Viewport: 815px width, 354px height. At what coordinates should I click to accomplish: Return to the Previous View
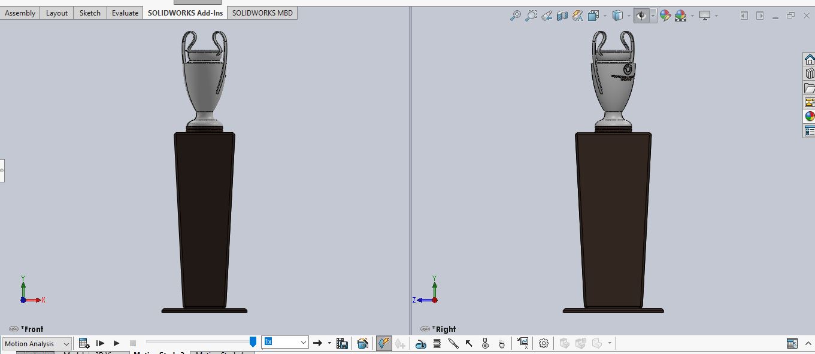pos(546,16)
